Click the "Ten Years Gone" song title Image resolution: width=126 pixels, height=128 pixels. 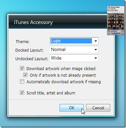click(x=114, y=7)
